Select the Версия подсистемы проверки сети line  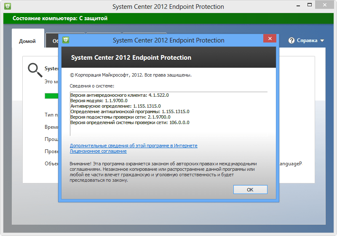click(x=120, y=117)
